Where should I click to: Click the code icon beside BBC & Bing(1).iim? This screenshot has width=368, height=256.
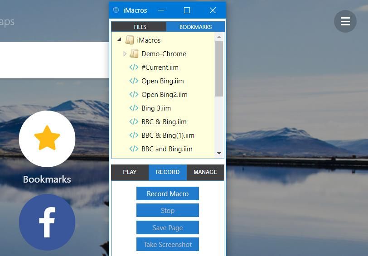(x=134, y=135)
